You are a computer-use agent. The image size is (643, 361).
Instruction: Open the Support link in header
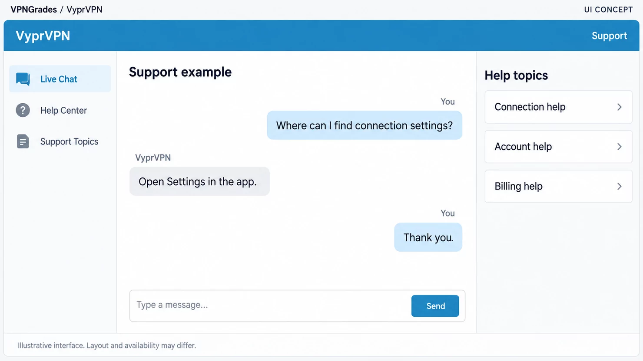tap(609, 36)
